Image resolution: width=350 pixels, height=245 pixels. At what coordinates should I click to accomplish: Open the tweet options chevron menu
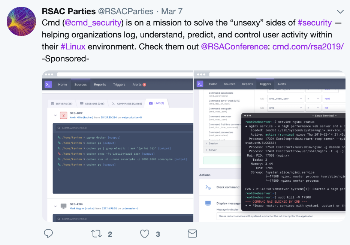[x=340, y=12]
